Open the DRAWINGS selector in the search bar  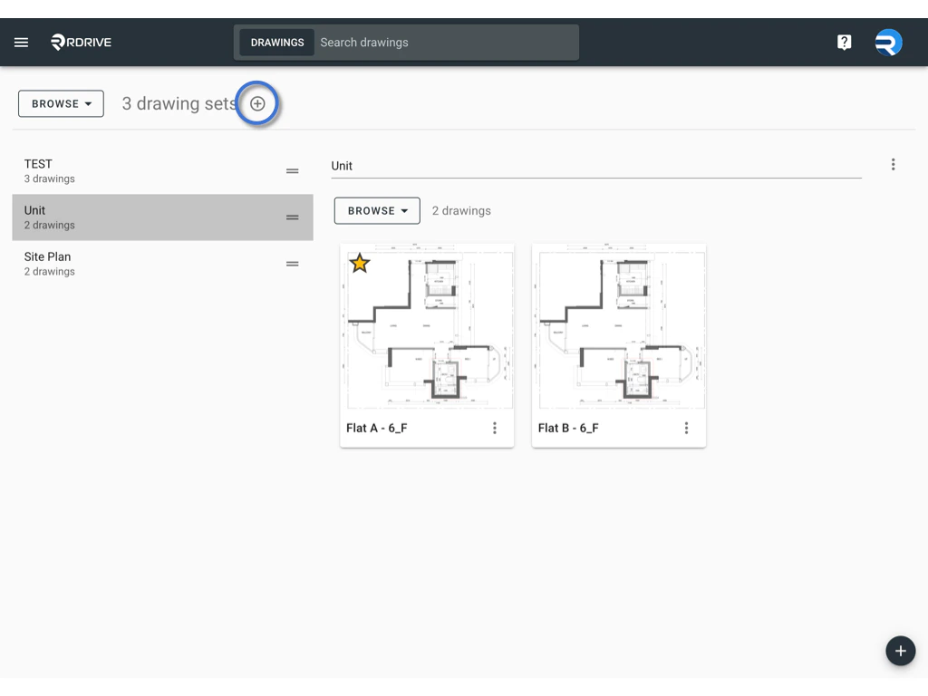tap(276, 42)
